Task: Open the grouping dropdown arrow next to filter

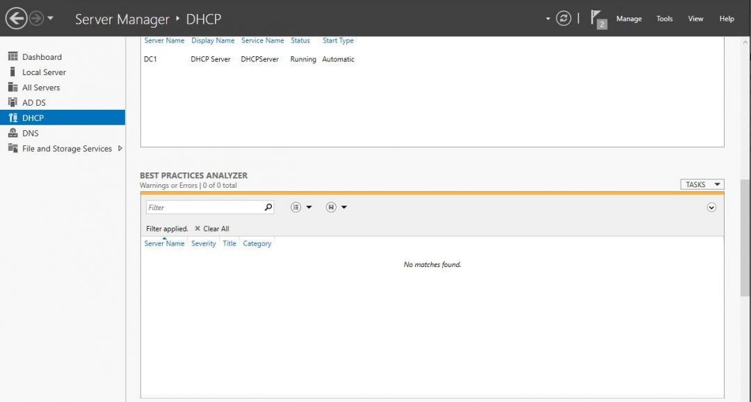Action: tap(308, 207)
